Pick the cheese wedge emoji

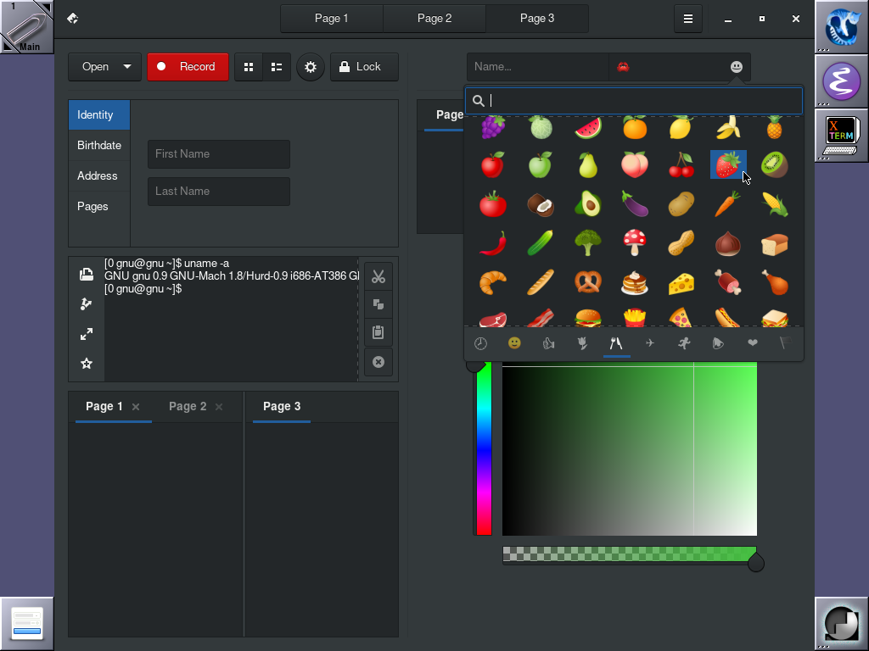pyautogui.click(x=681, y=283)
